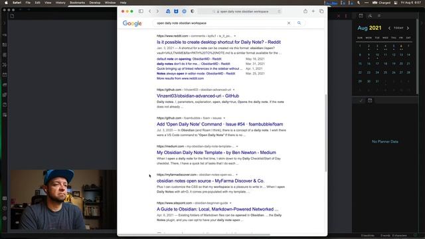Open obsidian notes open source MyFarma link
Image resolution: width=425 pixels, height=239 pixels.
point(211,181)
